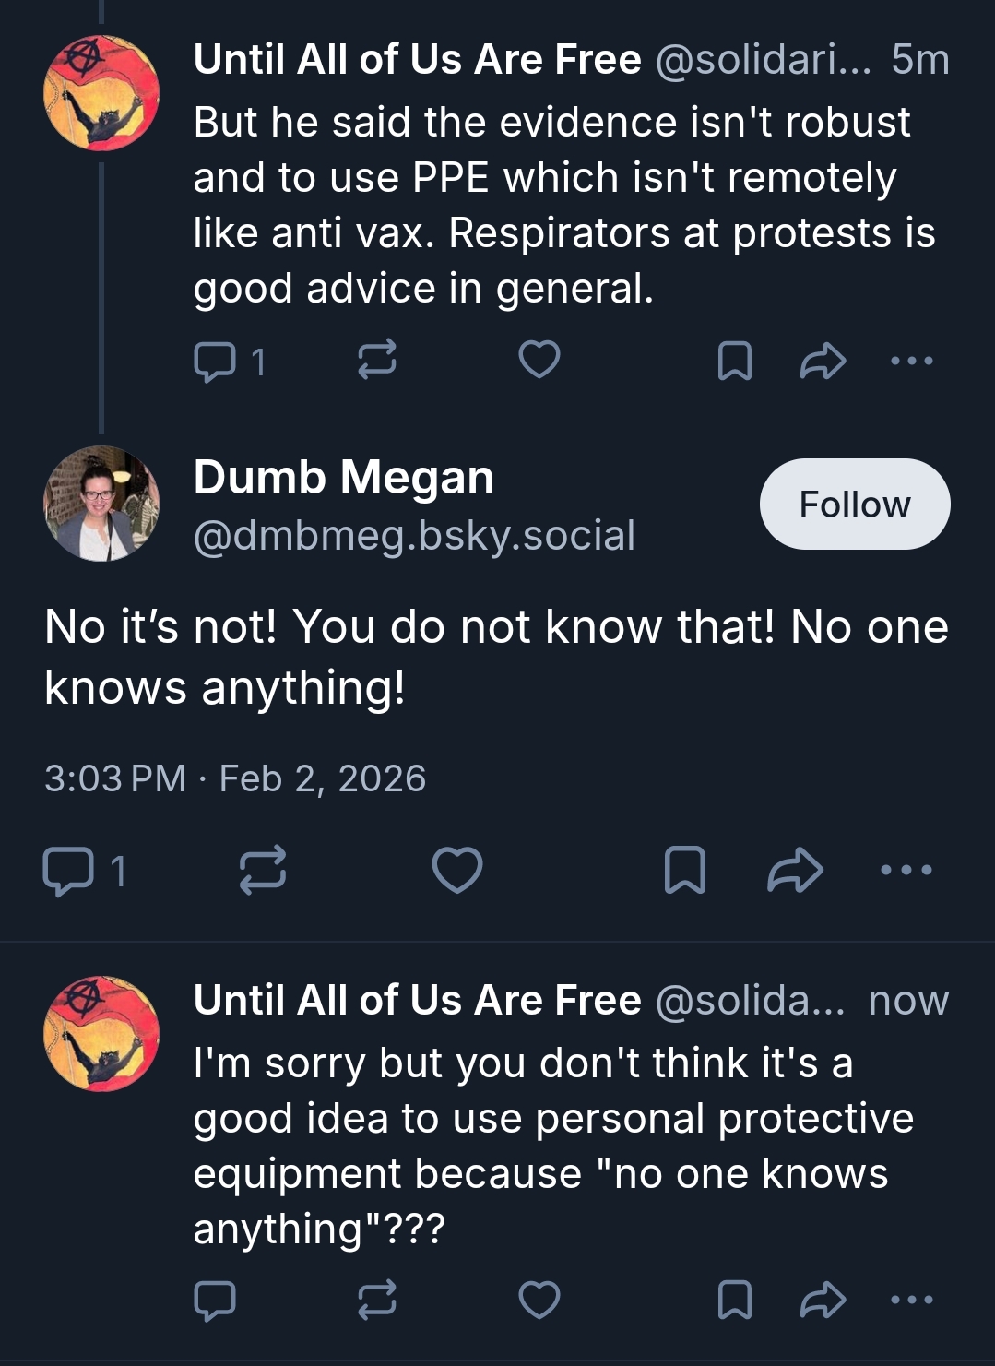Follow Dumb Megan
The width and height of the screenshot is (995, 1366).
coord(854,505)
